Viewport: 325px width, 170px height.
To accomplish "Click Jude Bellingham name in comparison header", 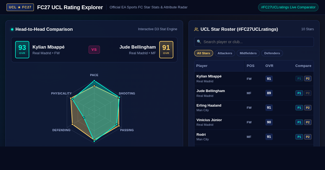I will click(138, 47).
